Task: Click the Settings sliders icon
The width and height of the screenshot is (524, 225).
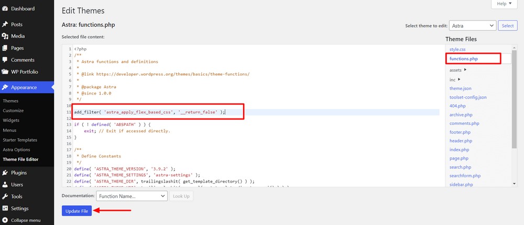Action: click(5, 209)
